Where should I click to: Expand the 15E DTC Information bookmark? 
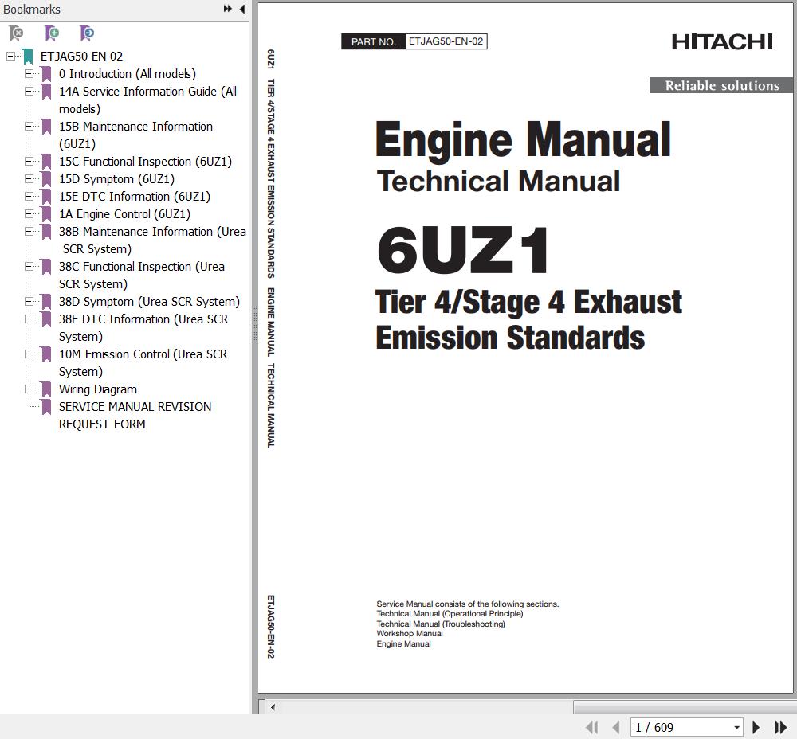click(29, 197)
